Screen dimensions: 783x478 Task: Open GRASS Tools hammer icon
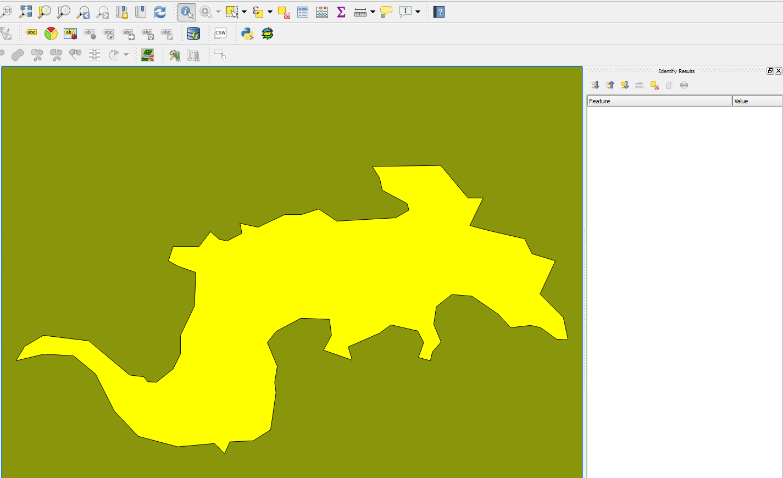175,55
